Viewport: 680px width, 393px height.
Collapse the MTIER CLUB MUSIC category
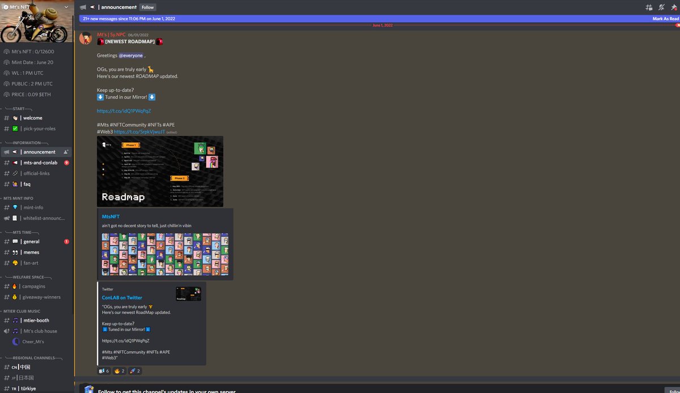coord(22,311)
